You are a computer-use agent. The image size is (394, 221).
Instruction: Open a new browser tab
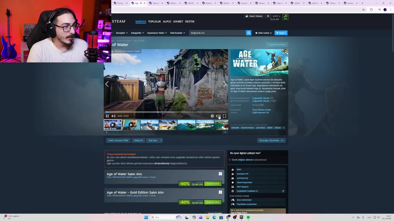click(362, 3)
